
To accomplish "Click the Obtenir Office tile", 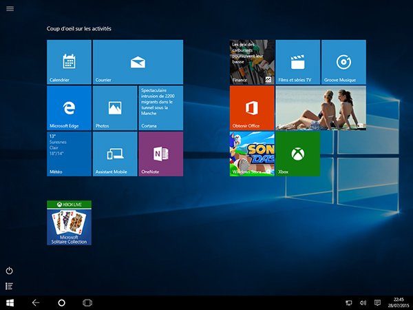I will click(x=252, y=108).
